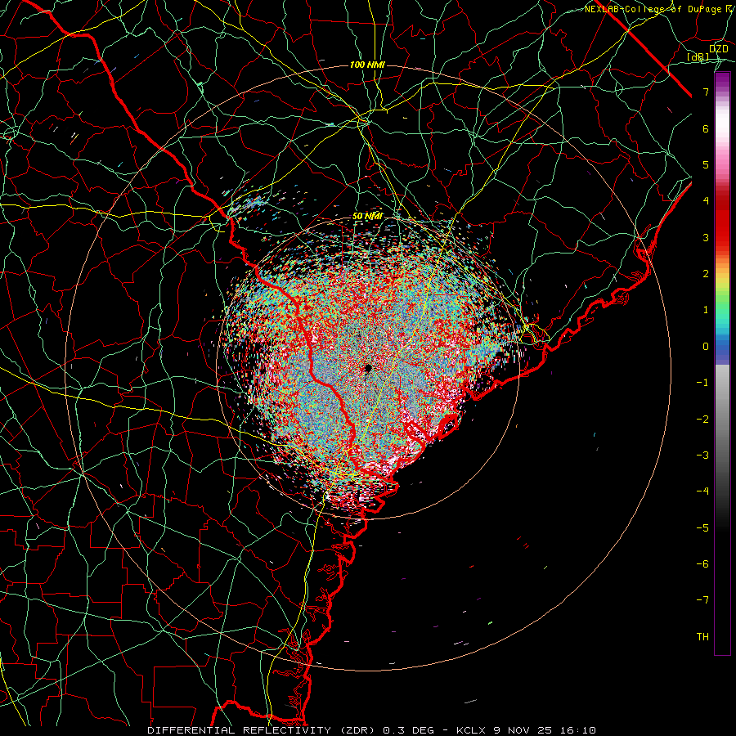Image resolution: width=736 pixels, height=736 pixels.
Task: Click the -7 value on the color scale
Action: 702,600
